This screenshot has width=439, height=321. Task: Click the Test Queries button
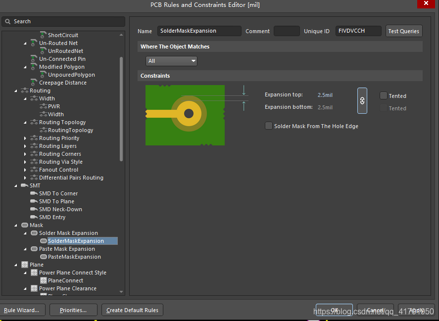403,31
